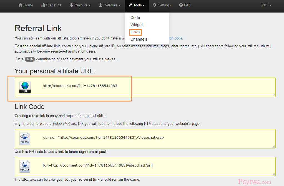Viewport: 284px width, 186px height.
Task: Expand the Referrals dropdown
Action: pyautogui.click(x=110, y=5)
